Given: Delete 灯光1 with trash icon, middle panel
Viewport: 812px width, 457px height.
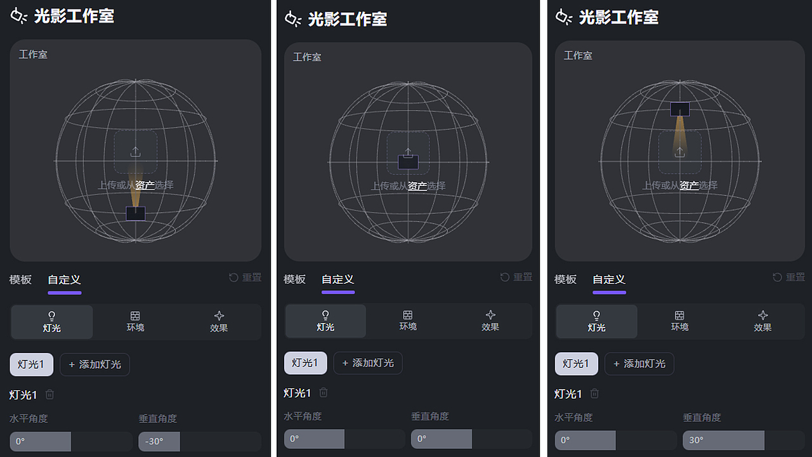Looking at the screenshot, I should (x=324, y=392).
